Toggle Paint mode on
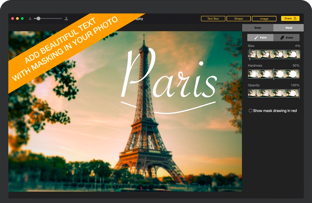The width and height of the screenshot is (312, 203). click(x=260, y=37)
